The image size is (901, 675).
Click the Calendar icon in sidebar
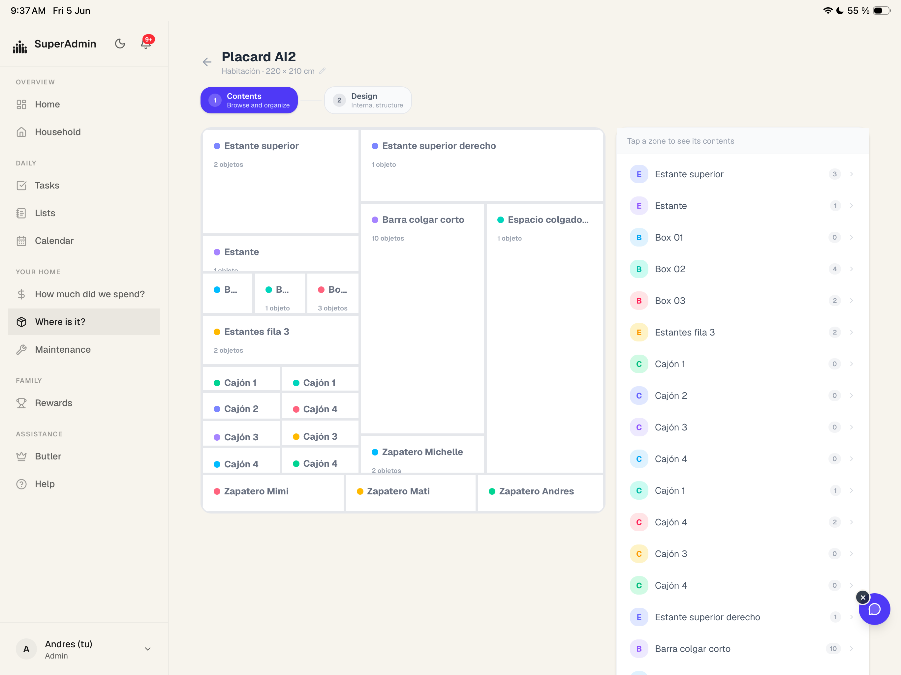21,241
